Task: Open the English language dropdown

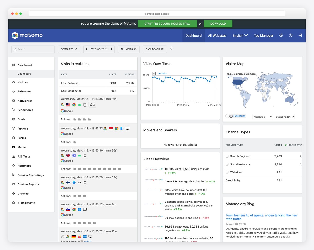Action: [239, 35]
